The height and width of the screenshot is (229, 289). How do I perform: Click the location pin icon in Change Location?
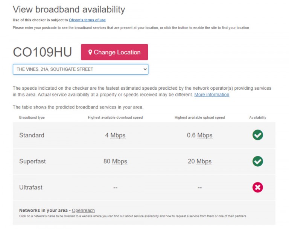(x=90, y=52)
